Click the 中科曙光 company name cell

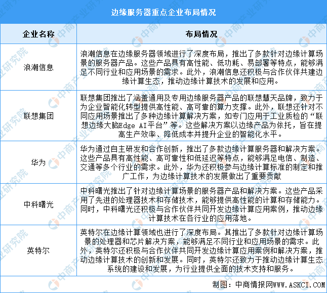38,204
